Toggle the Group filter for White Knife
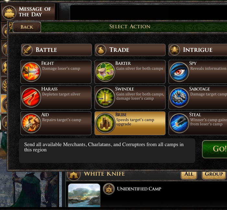The height and width of the screenshot is (210, 227). pos(214,175)
